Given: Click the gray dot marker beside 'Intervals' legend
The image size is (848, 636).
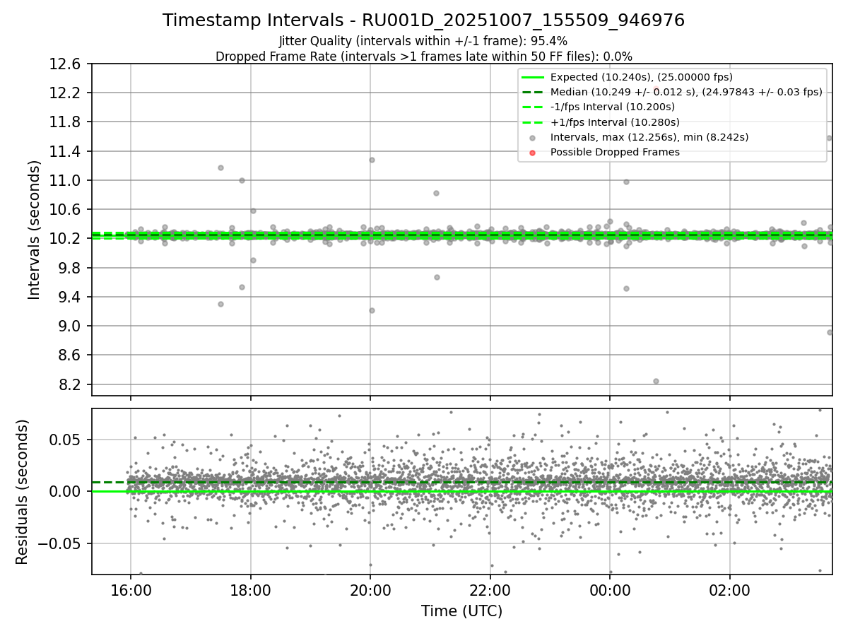Looking at the screenshot, I should tap(533, 137).
